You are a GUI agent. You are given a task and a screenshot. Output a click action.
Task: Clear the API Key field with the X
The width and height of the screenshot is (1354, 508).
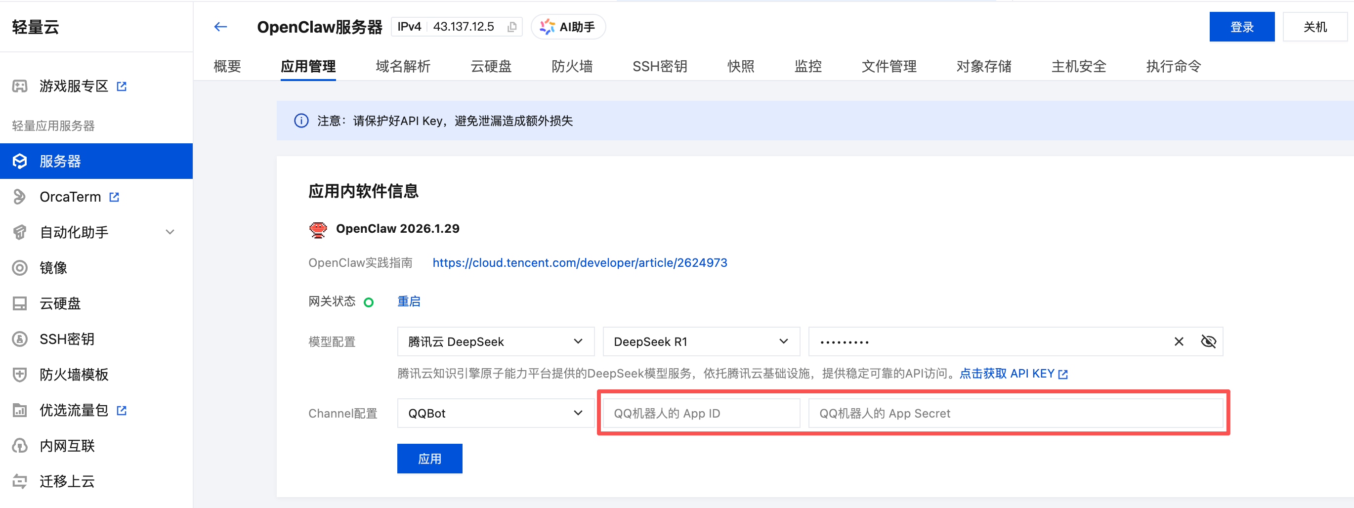pyautogui.click(x=1179, y=341)
